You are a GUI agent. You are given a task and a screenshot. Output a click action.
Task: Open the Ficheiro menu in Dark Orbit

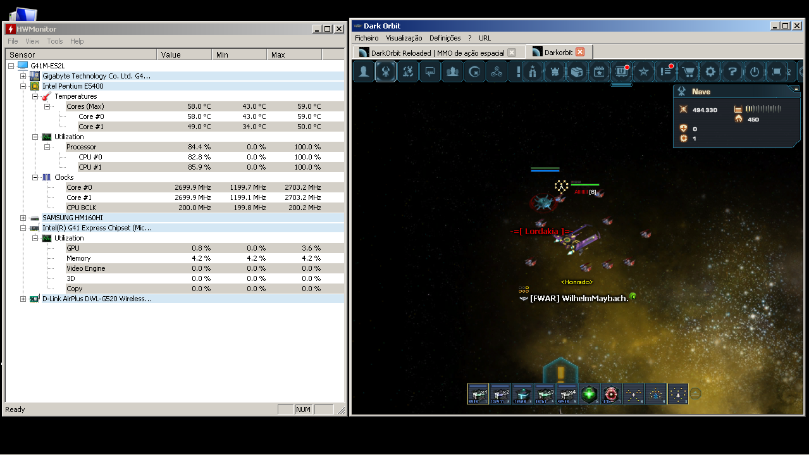point(367,38)
